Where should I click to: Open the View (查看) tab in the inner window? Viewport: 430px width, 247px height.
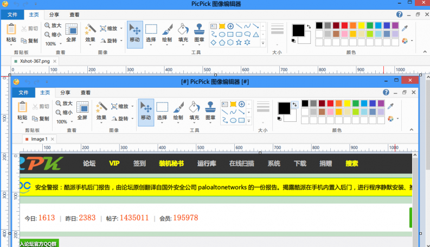pos(86,93)
